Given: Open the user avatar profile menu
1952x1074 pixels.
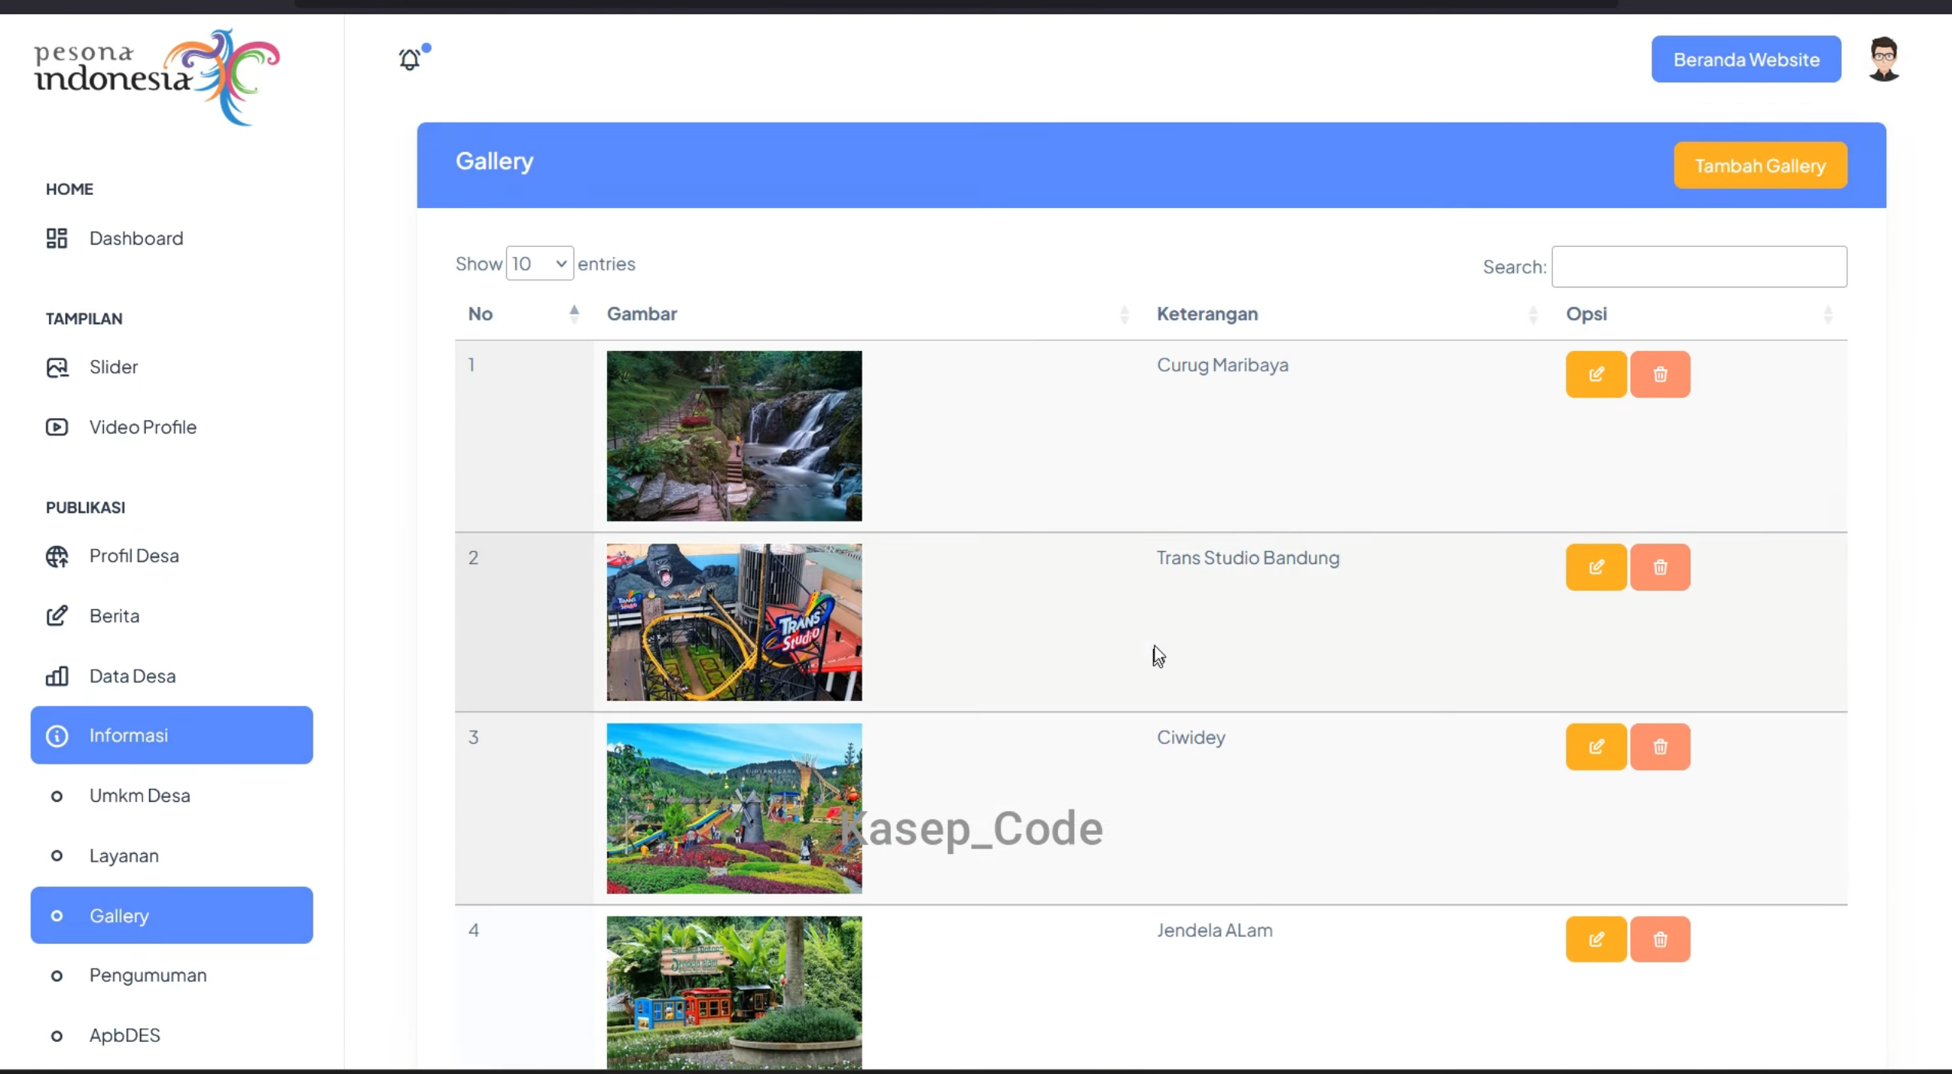Looking at the screenshot, I should tap(1883, 59).
